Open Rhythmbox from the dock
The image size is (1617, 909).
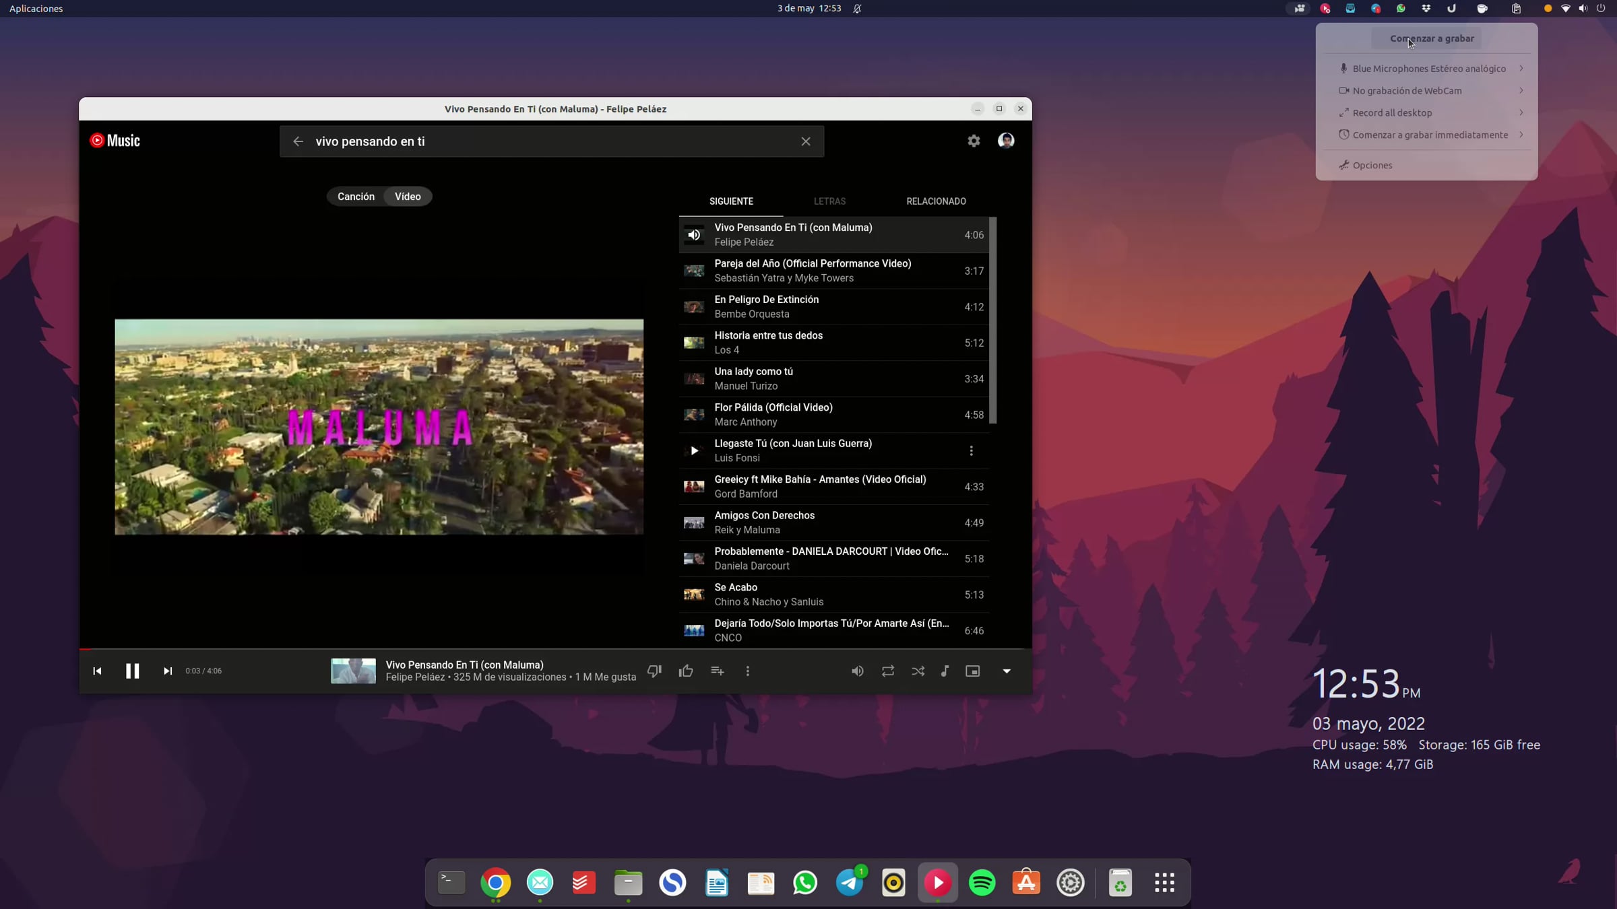(894, 883)
